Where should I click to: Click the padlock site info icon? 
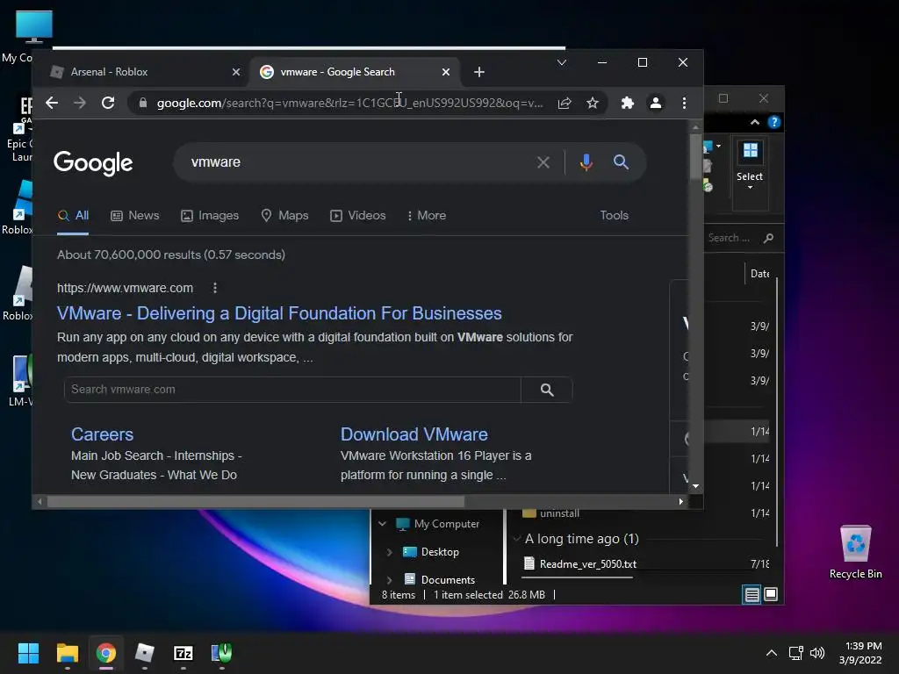(143, 104)
